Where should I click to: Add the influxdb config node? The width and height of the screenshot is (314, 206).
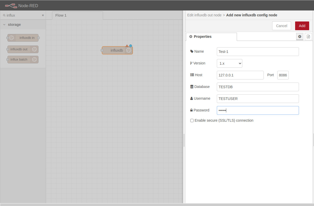[x=302, y=26]
